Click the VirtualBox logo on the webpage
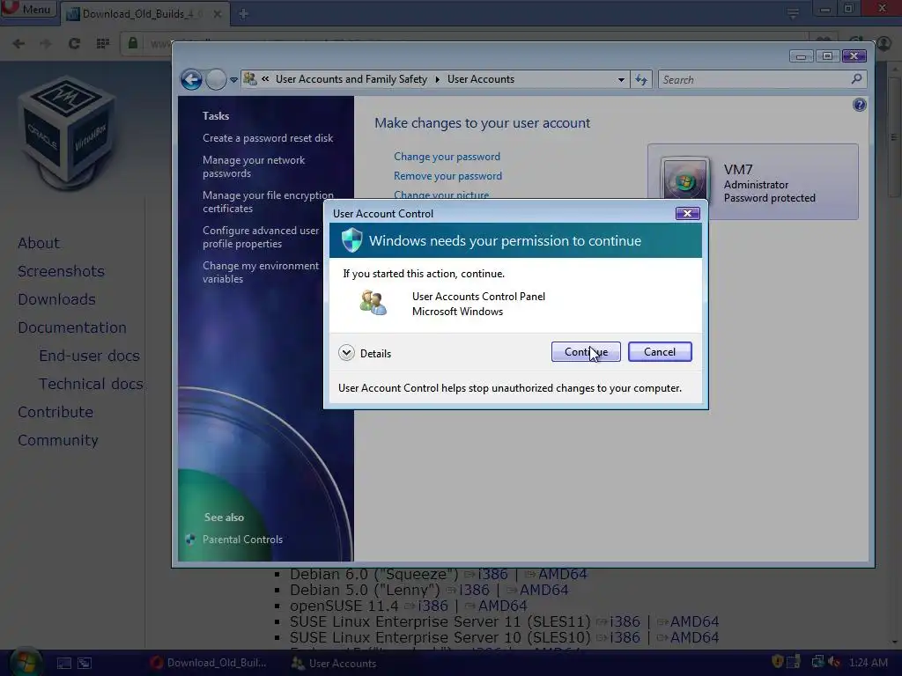Image resolution: width=902 pixels, height=676 pixels. pos(67,132)
